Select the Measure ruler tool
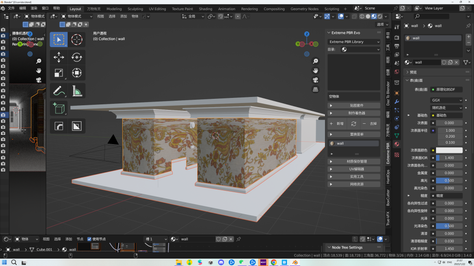474x266 pixels. click(76, 91)
